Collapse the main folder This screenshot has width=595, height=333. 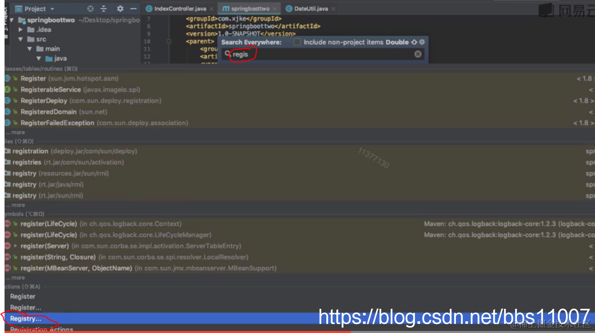(30, 49)
